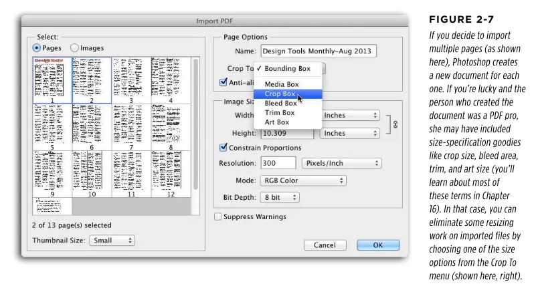Toggle the Anti-aliased checkbox
Screen dimensions: 534x294
[x=224, y=82]
